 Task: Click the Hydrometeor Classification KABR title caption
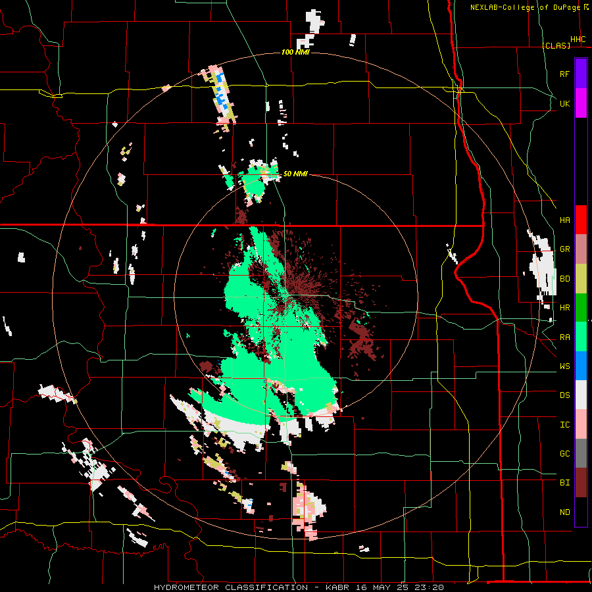click(299, 587)
